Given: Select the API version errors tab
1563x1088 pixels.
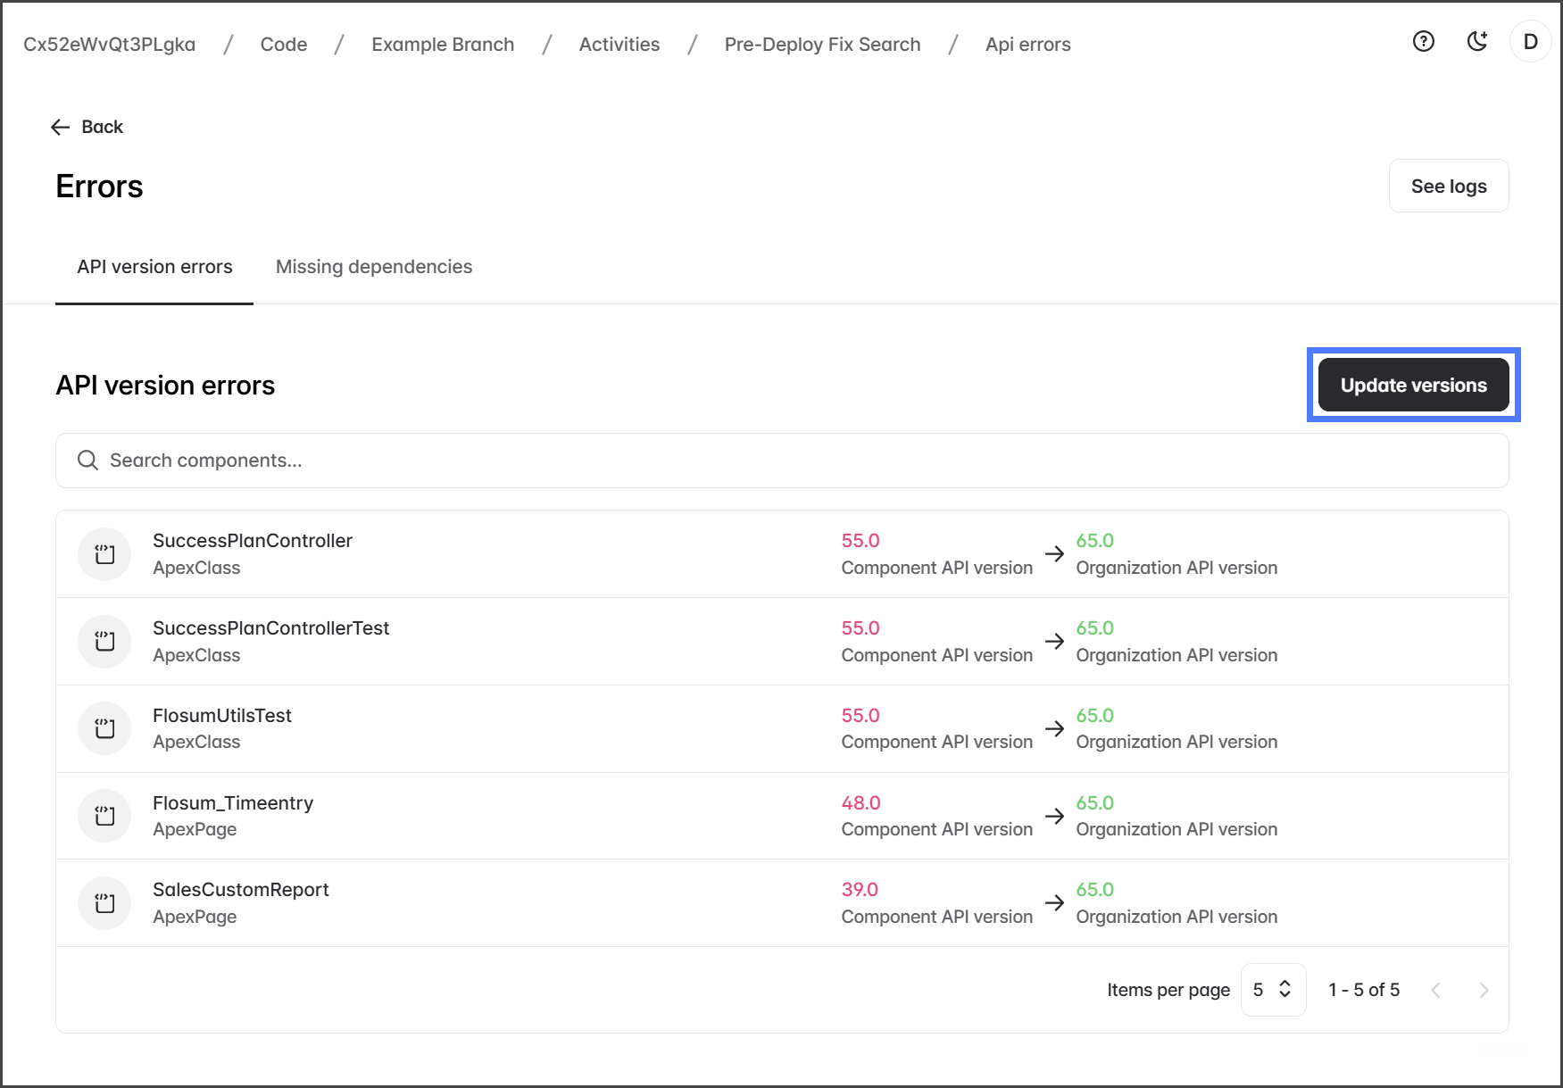Looking at the screenshot, I should [154, 267].
